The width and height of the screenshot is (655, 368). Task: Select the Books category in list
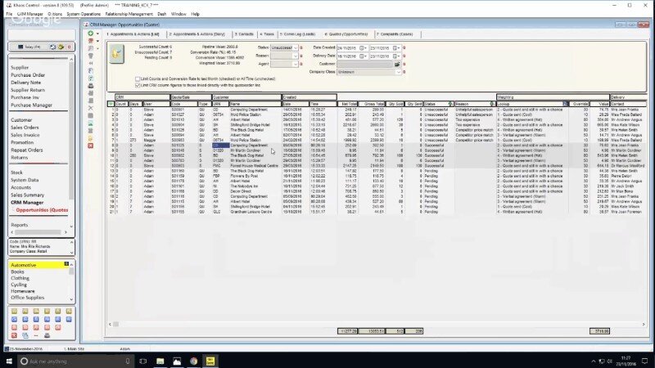click(17, 272)
